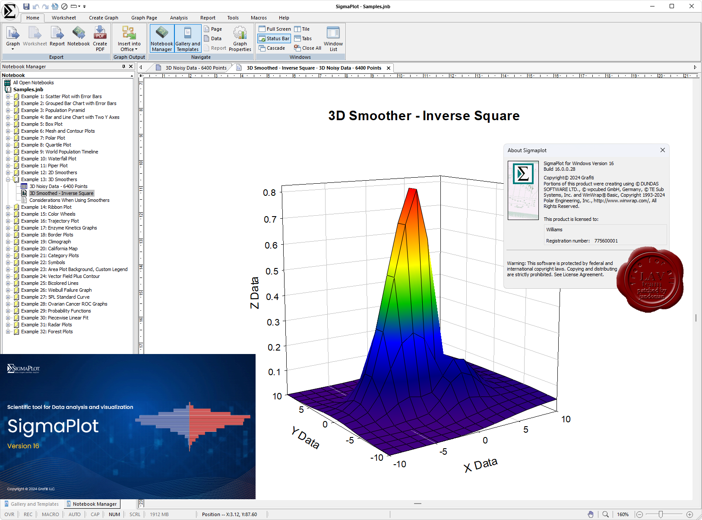This screenshot has width=702, height=520.
Task: Open the Worksheet ribbon tab
Action: point(64,18)
